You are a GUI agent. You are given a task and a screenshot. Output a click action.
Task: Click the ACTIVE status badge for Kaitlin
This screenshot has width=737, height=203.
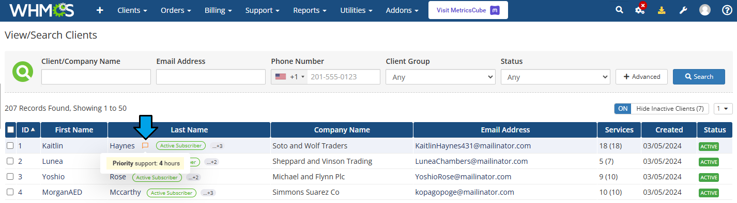click(709, 146)
